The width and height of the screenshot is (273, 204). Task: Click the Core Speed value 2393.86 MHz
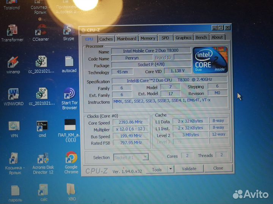130,122
